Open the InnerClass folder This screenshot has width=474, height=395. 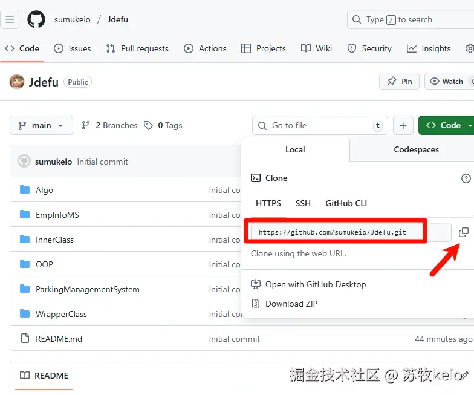click(54, 240)
